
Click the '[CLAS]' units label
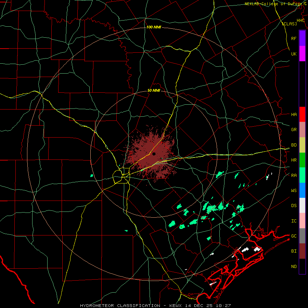289,24
